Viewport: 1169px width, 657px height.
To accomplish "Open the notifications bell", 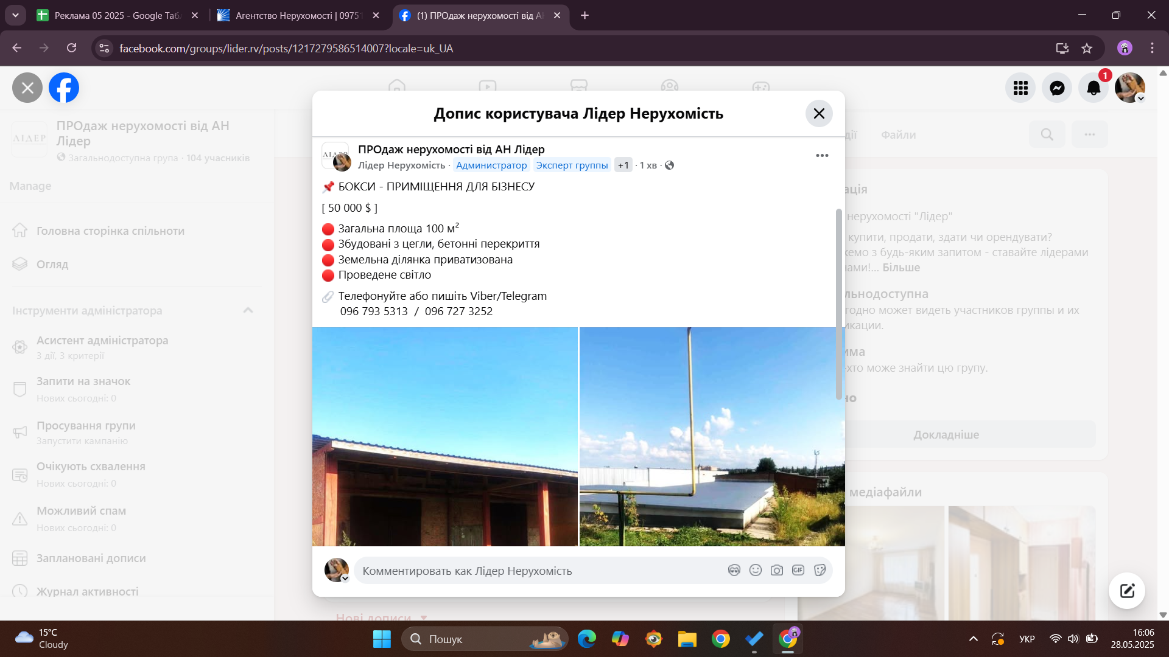I will [1094, 88].
